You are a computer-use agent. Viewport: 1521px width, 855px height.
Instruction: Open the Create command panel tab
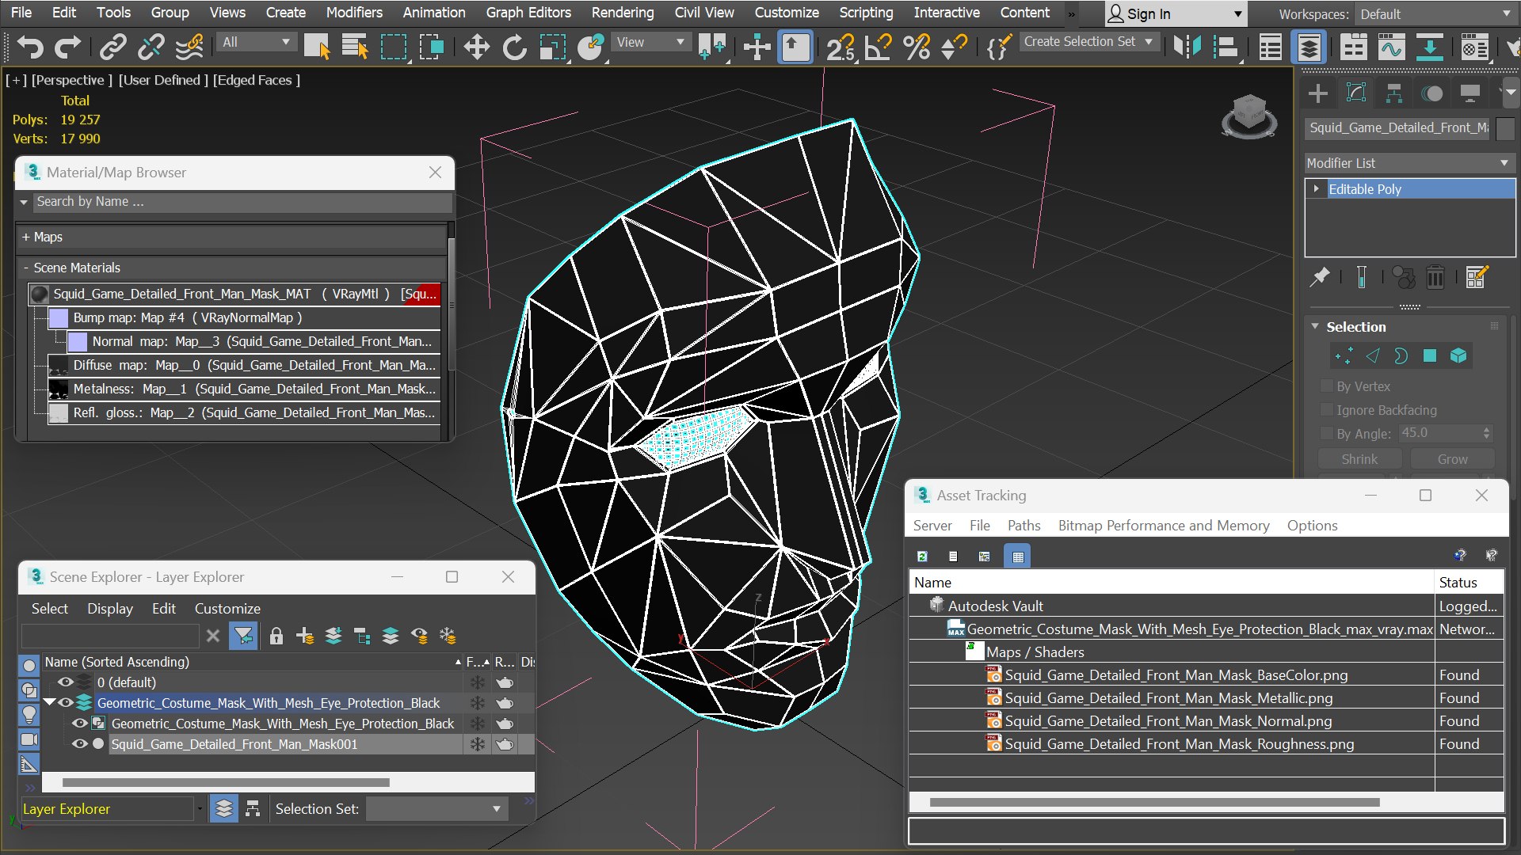[1318, 93]
